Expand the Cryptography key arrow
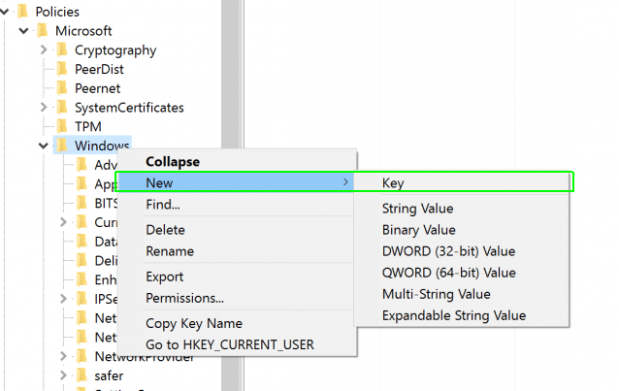619x391 pixels. pyautogui.click(x=44, y=50)
